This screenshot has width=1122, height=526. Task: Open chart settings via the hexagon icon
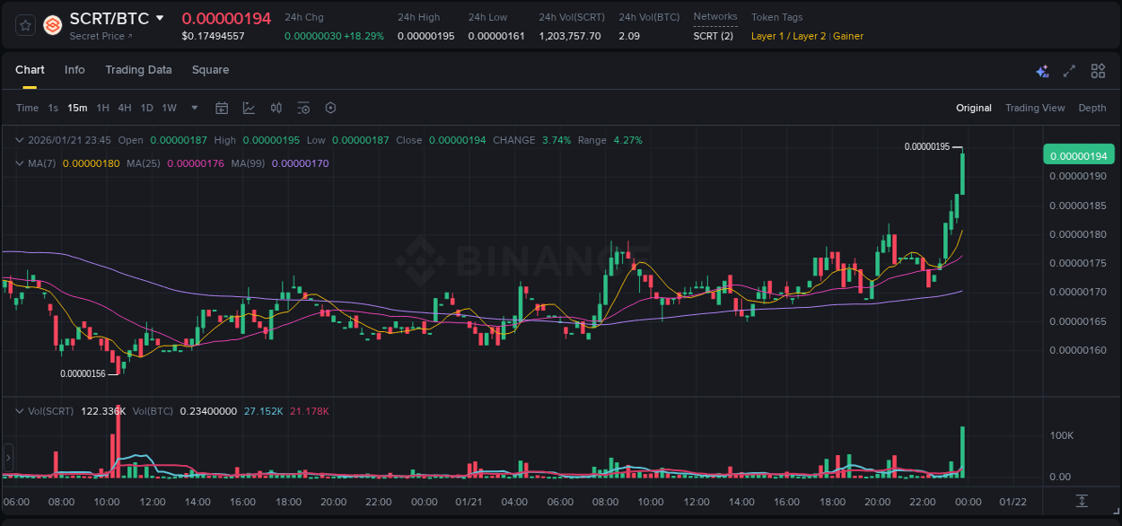tap(330, 108)
